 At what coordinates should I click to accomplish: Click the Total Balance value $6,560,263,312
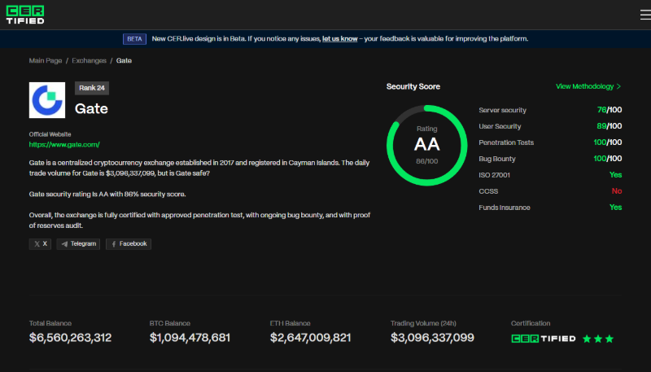click(x=70, y=338)
